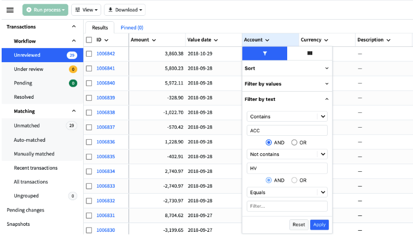The height and width of the screenshot is (240, 413).
Task: Open Recent transactions
Action: (36, 168)
